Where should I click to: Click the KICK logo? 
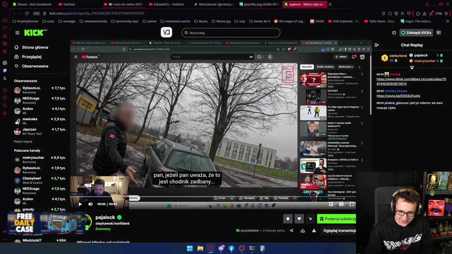(35, 33)
